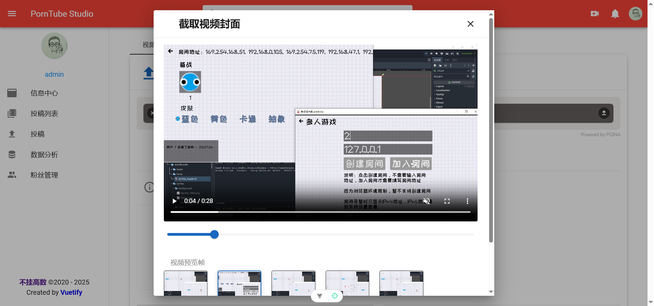
Task: Close the 截取视频封面 dialog
Action: point(470,24)
